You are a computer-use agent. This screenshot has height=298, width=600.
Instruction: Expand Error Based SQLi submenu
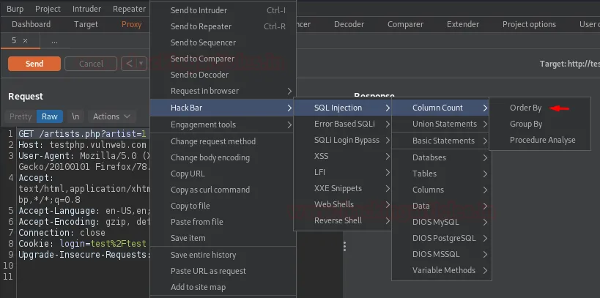[x=344, y=124]
